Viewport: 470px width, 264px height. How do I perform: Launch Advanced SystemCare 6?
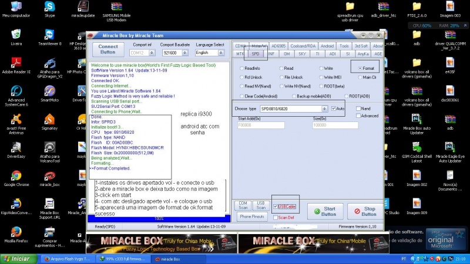16,96
